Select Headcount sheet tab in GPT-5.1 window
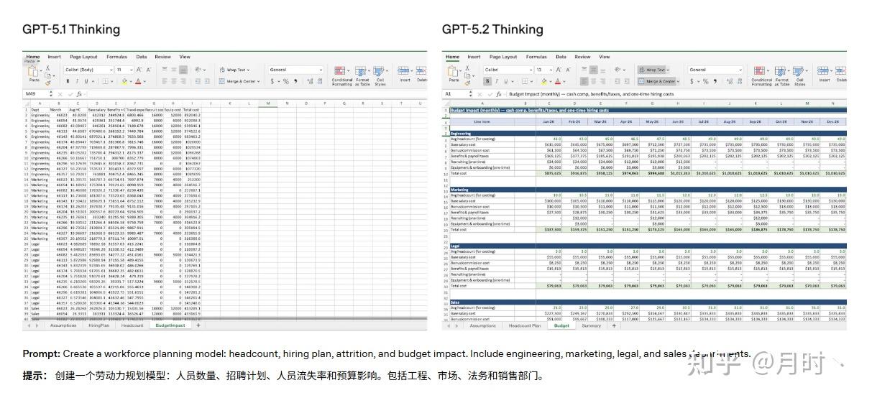 [132, 325]
